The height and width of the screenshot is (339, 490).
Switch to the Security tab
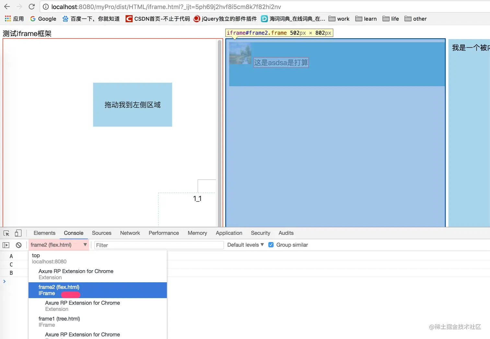(x=260, y=233)
